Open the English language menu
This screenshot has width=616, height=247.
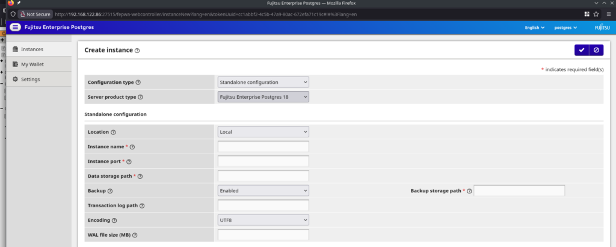(x=534, y=27)
